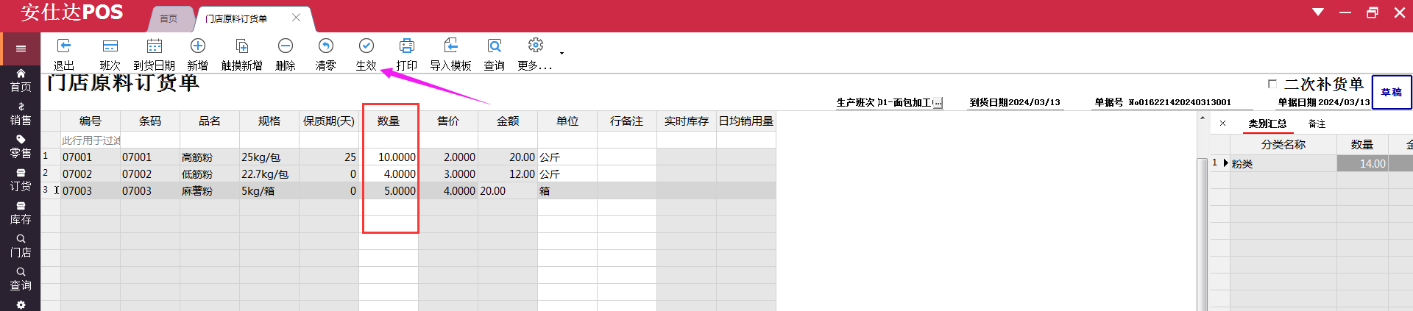Click the 导入模板 (import template) icon
1413x311 pixels.
click(450, 46)
